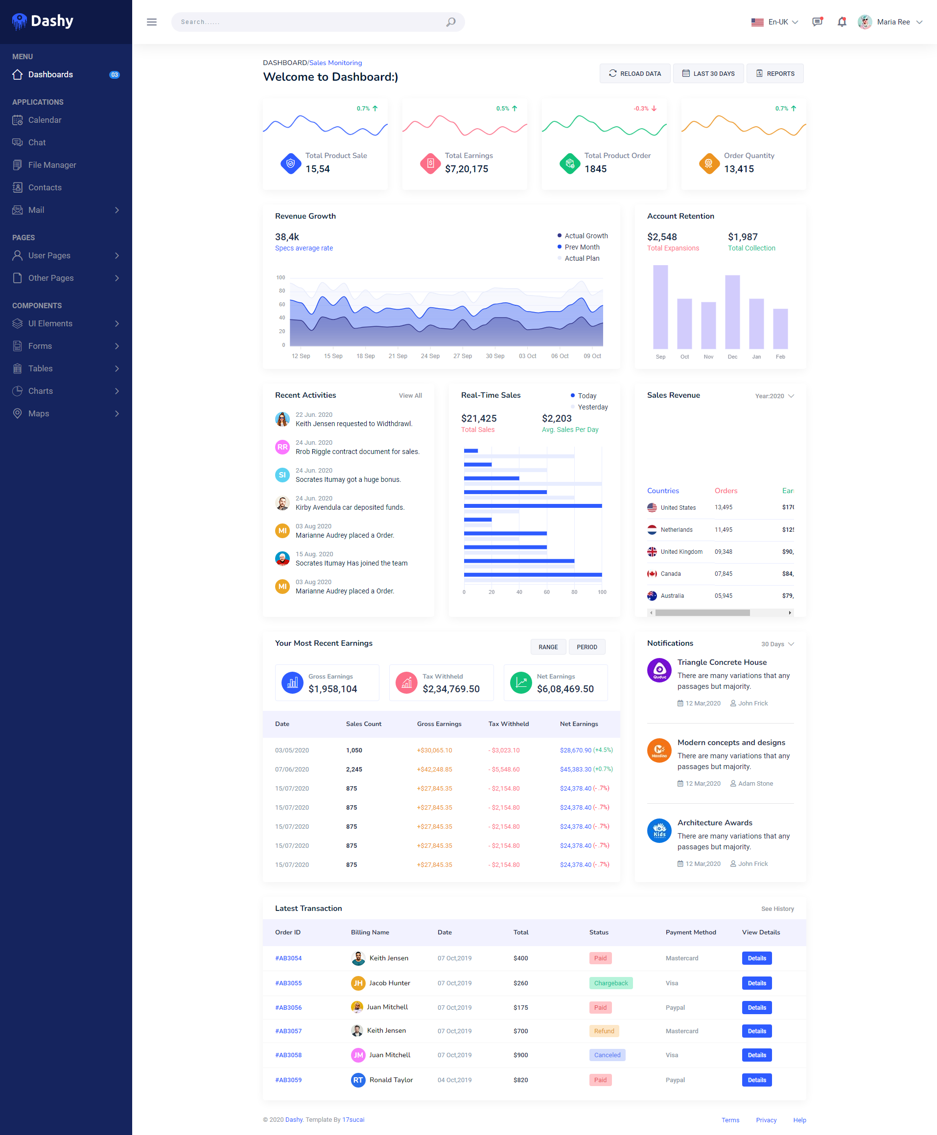Toggle Prev Month legend item

pos(578,247)
